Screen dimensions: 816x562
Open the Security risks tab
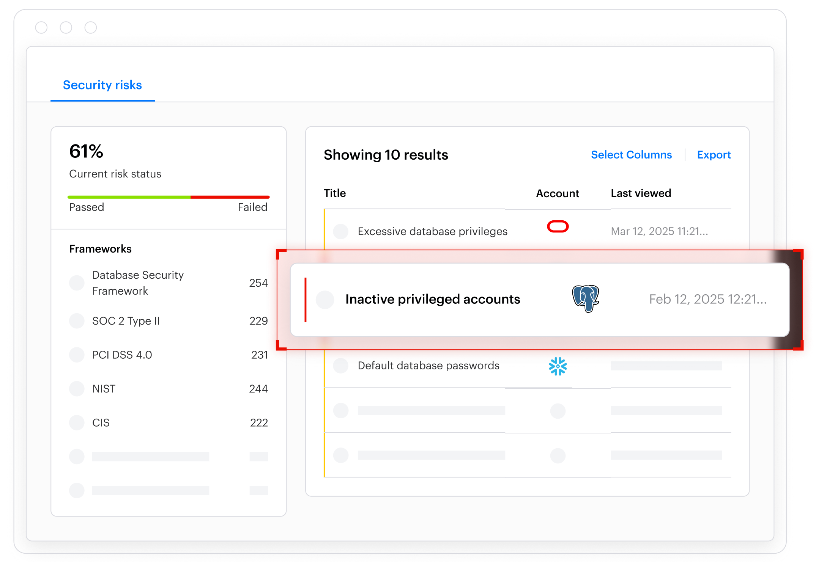coord(102,85)
